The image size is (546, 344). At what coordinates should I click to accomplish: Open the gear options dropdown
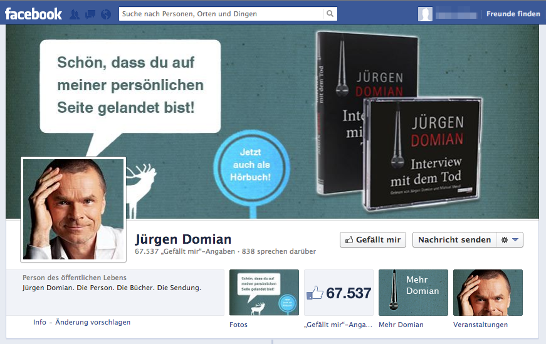click(x=510, y=240)
